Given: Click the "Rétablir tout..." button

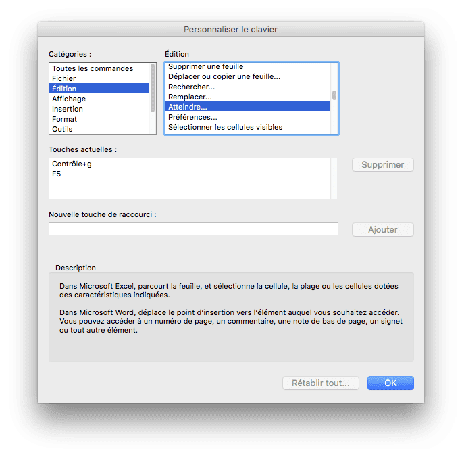Looking at the screenshot, I should (321, 383).
